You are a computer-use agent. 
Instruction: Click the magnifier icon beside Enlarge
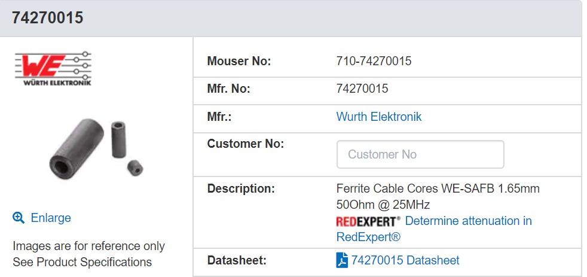coord(19,217)
